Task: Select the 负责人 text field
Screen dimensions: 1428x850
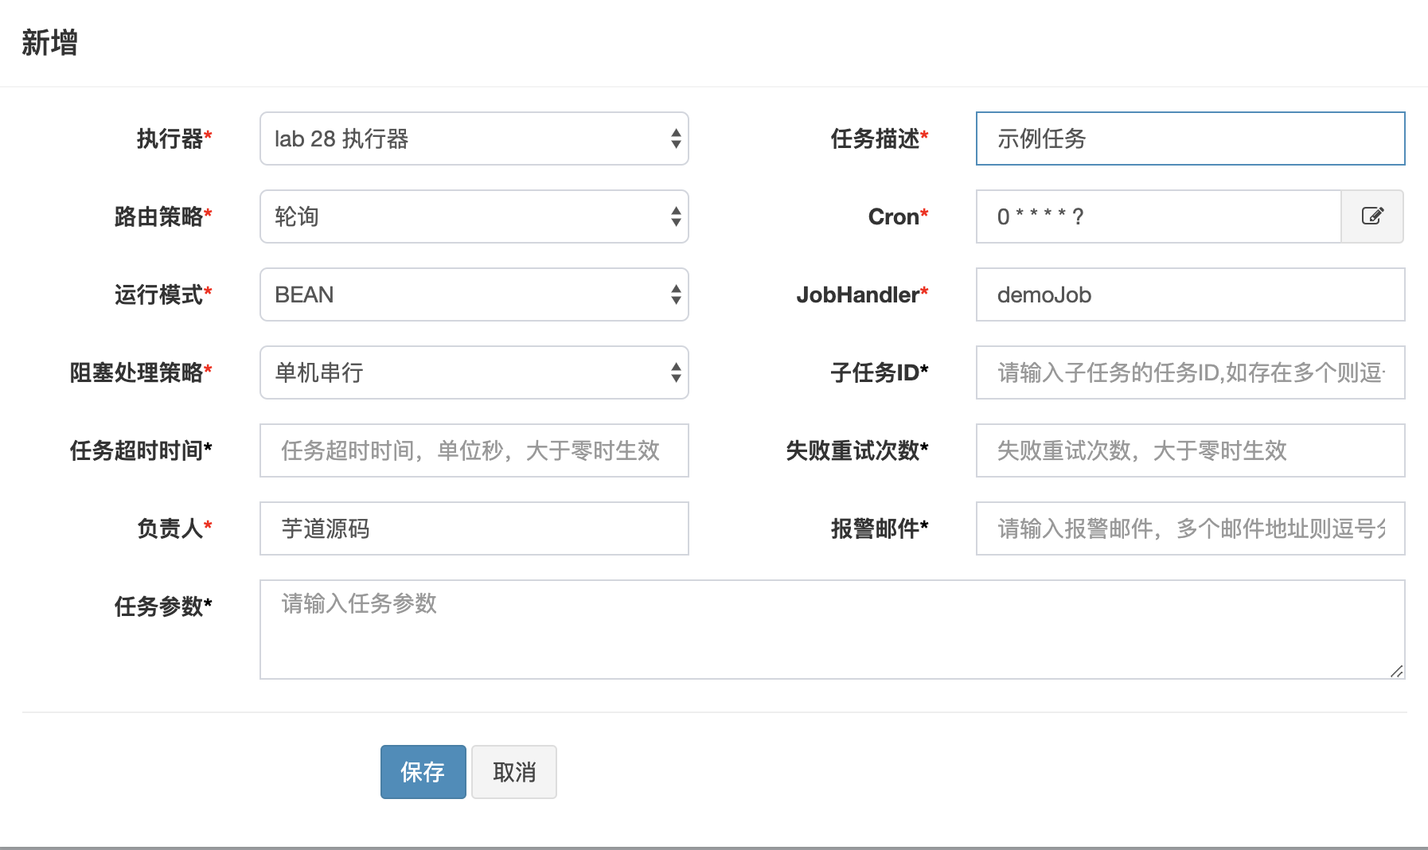Action: (x=474, y=528)
